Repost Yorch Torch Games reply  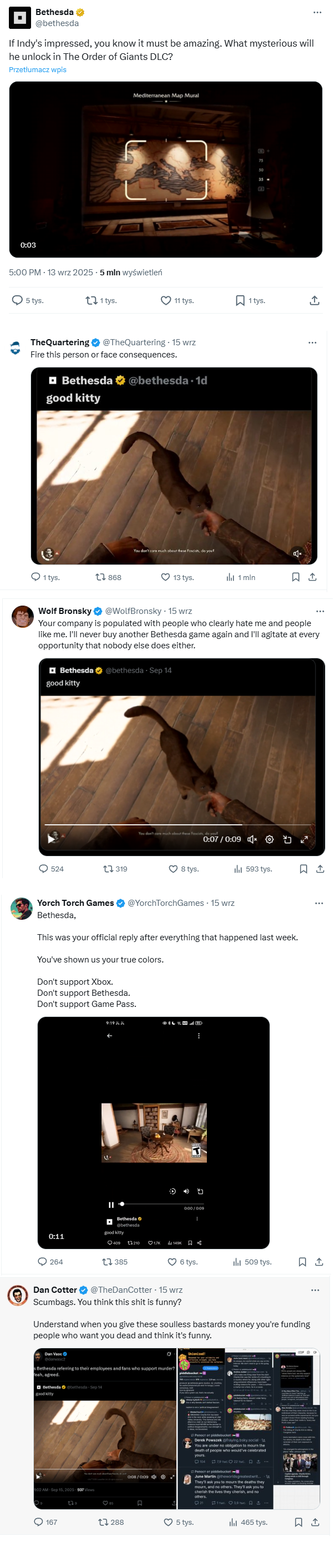[x=107, y=1262]
